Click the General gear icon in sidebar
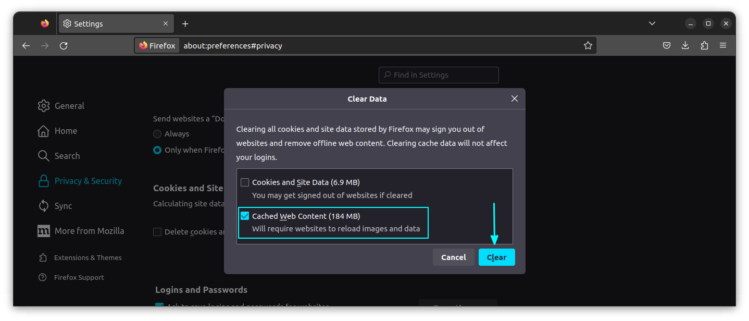This screenshot has height=321, width=749. pos(44,106)
